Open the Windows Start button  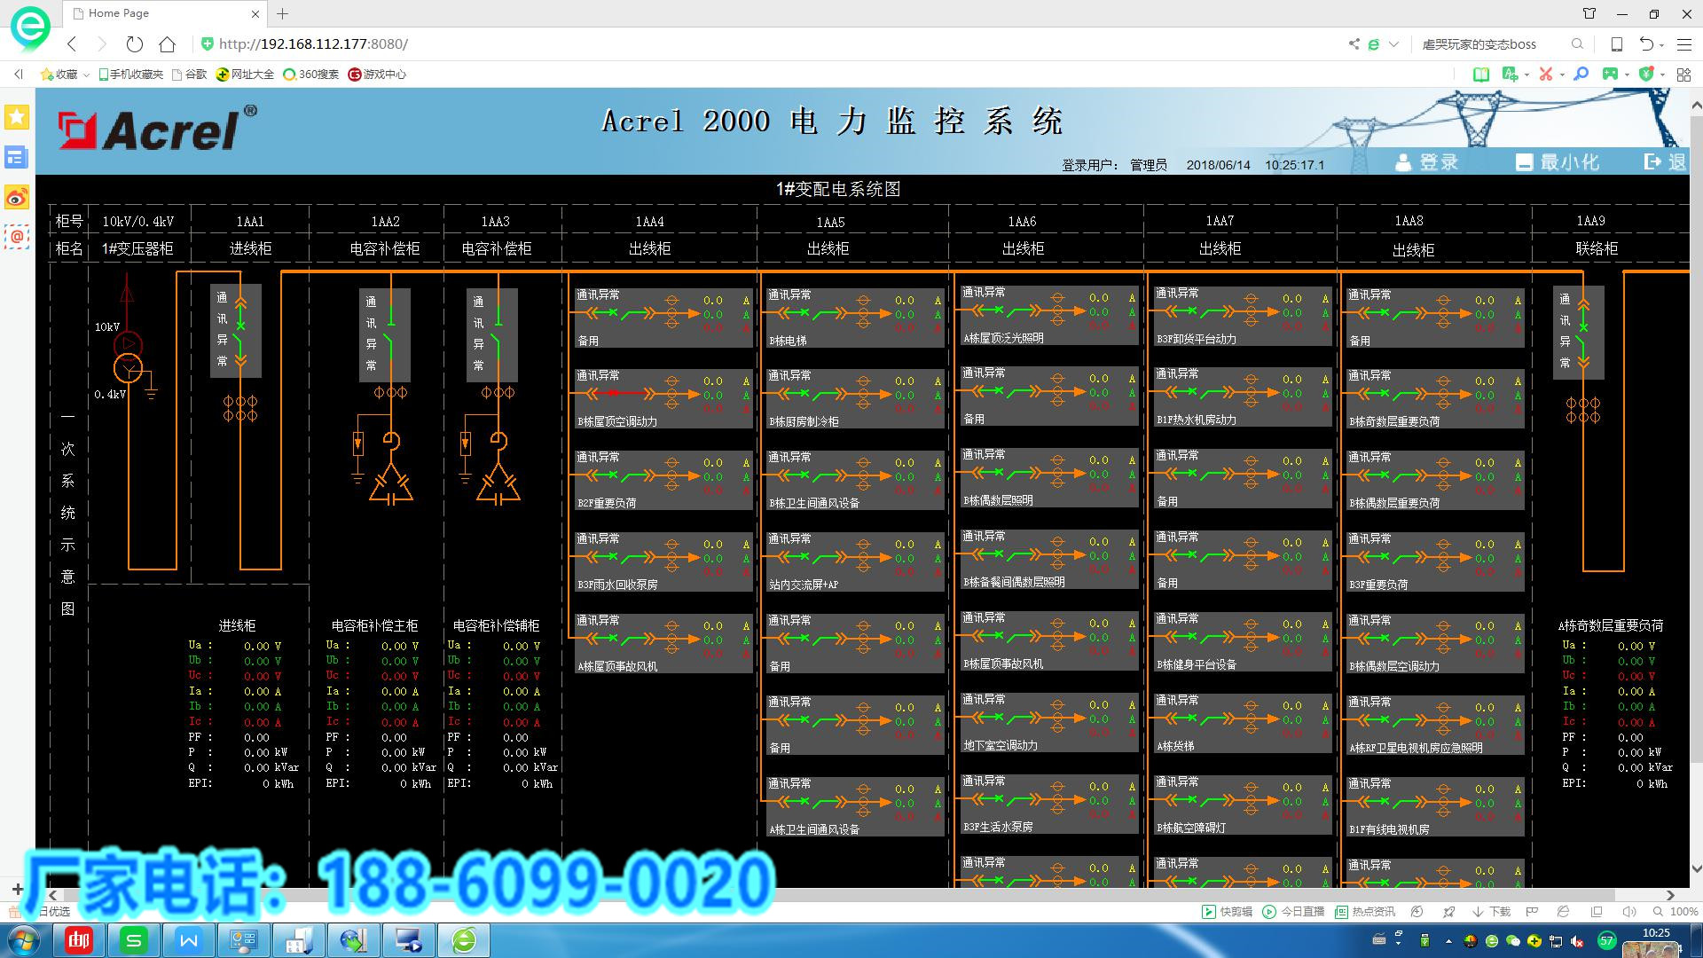click(x=22, y=940)
